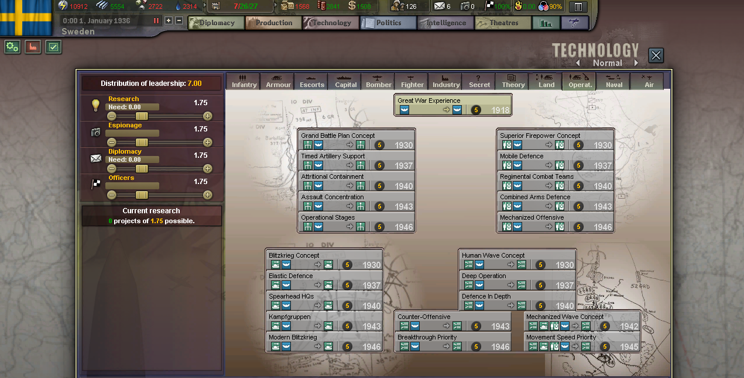This screenshot has height=378, width=744.
Task: Open the Theatres main tab
Action: click(x=502, y=23)
